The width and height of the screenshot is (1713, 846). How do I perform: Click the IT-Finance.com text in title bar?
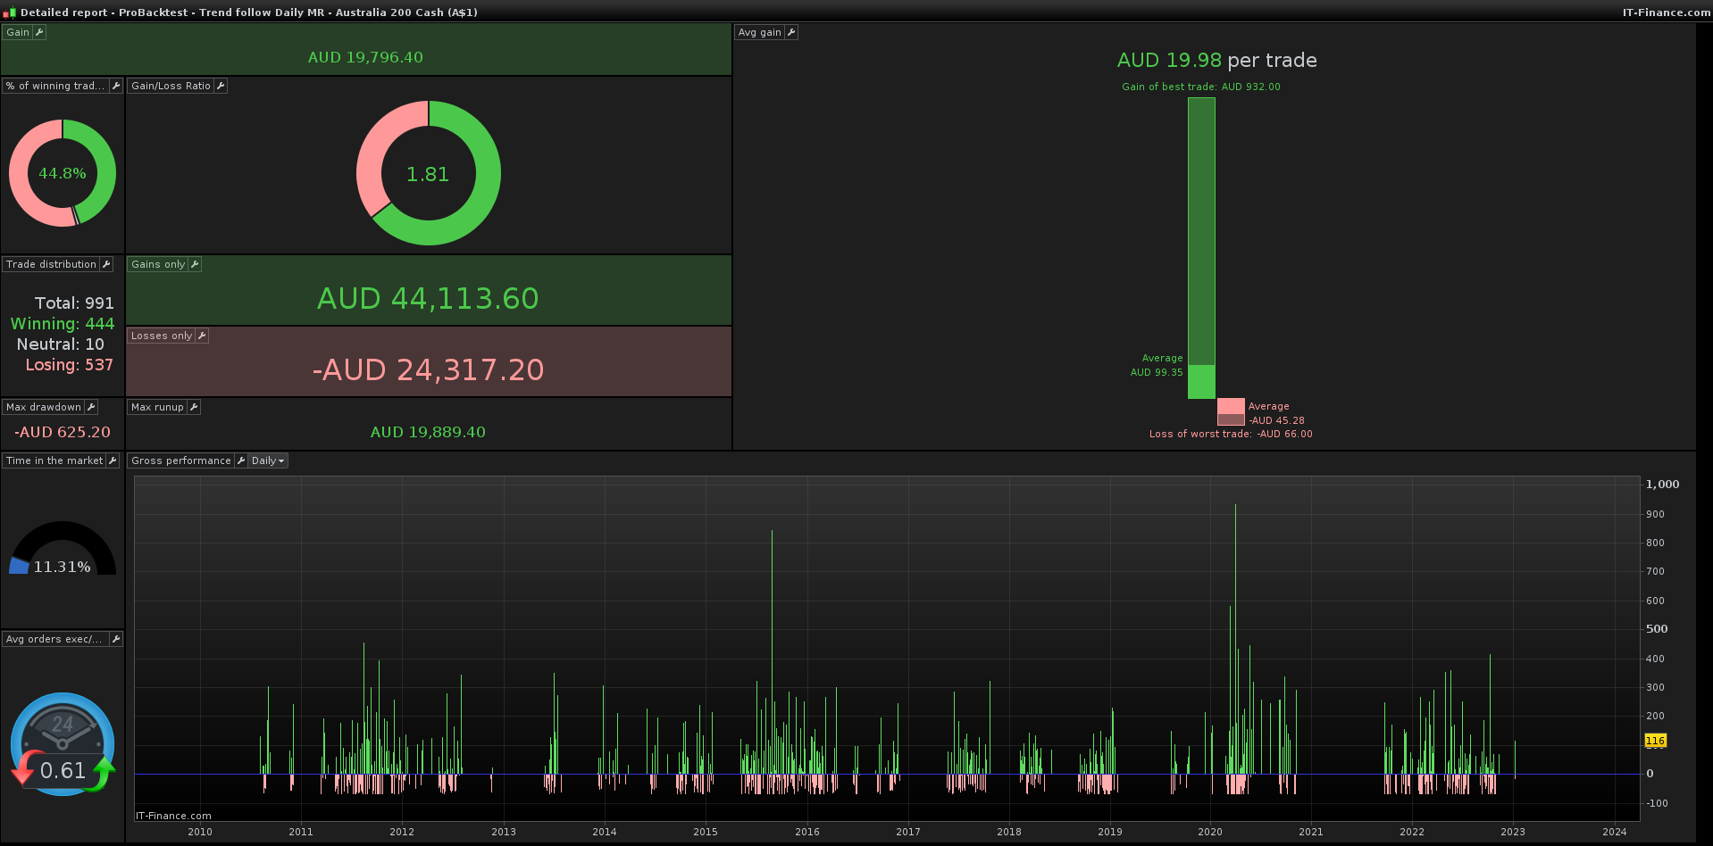tap(1667, 12)
